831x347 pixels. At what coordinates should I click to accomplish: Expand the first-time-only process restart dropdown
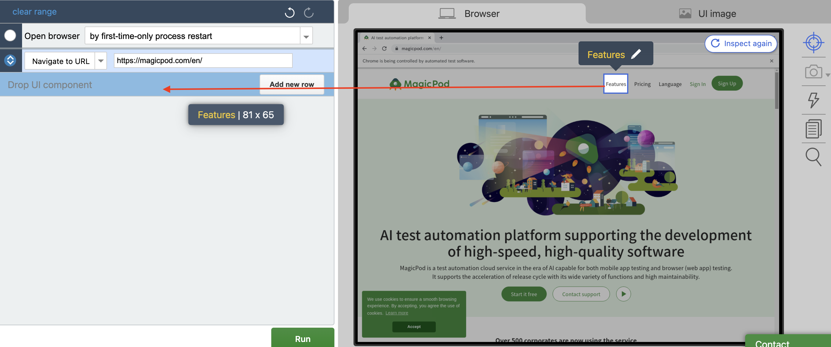(x=306, y=36)
